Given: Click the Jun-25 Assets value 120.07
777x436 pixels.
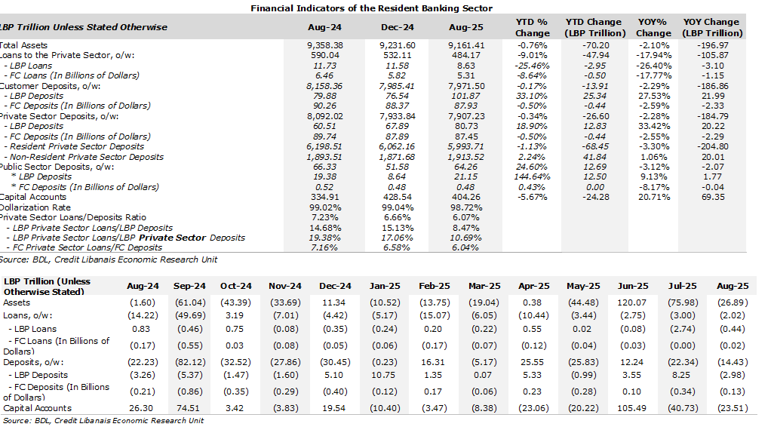Looking at the screenshot, I should (633, 302).
